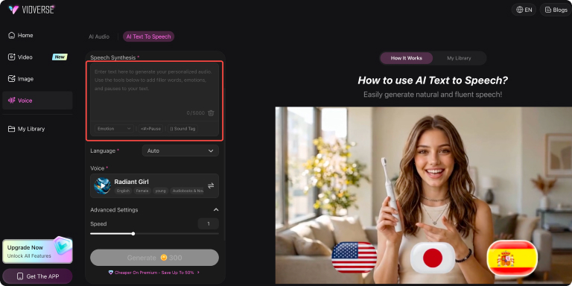Open the Language Auto dropdown
This screenshot has width=572, height=286.
[x=180, y=150]
